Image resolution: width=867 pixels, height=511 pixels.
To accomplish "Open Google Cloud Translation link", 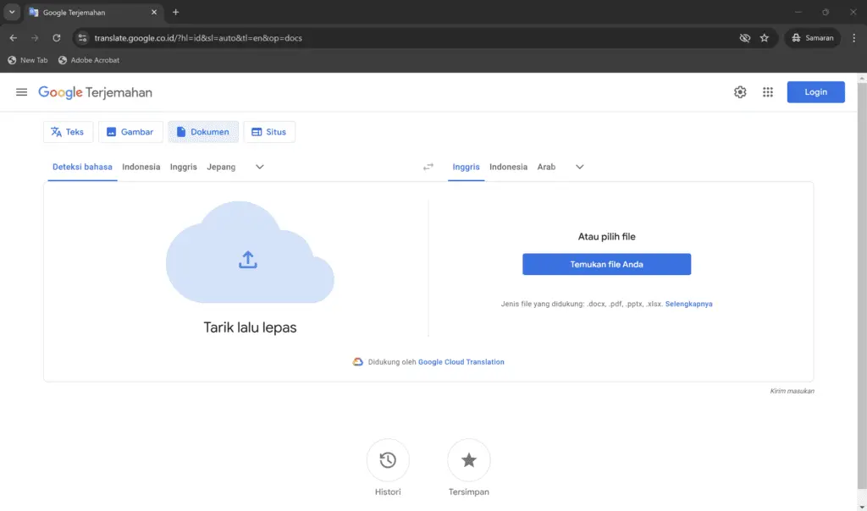I will pyautogui.click(x=461, y=362).
